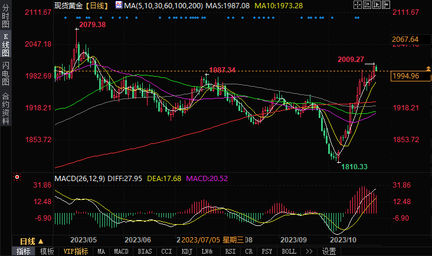
Task: Open the VIP指标 tab
Action: click(x=76, y=251)
